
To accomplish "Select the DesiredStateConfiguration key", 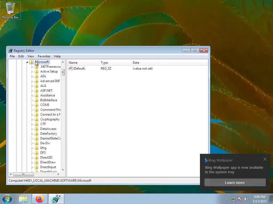I will [50, 138].
